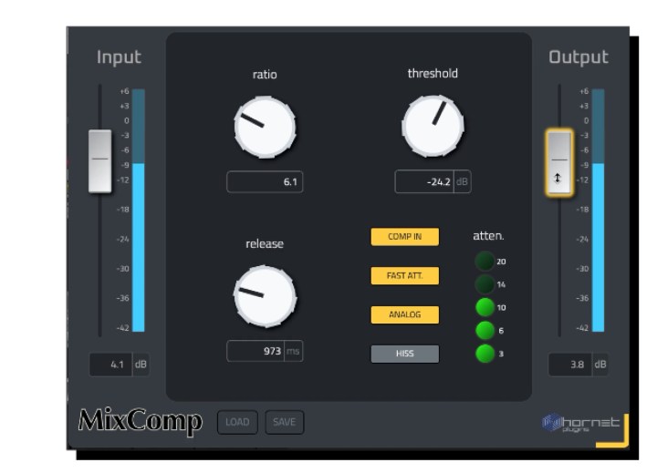Click the MixComp plugin title
Screen dimensions: 657x473
(141, 421)
